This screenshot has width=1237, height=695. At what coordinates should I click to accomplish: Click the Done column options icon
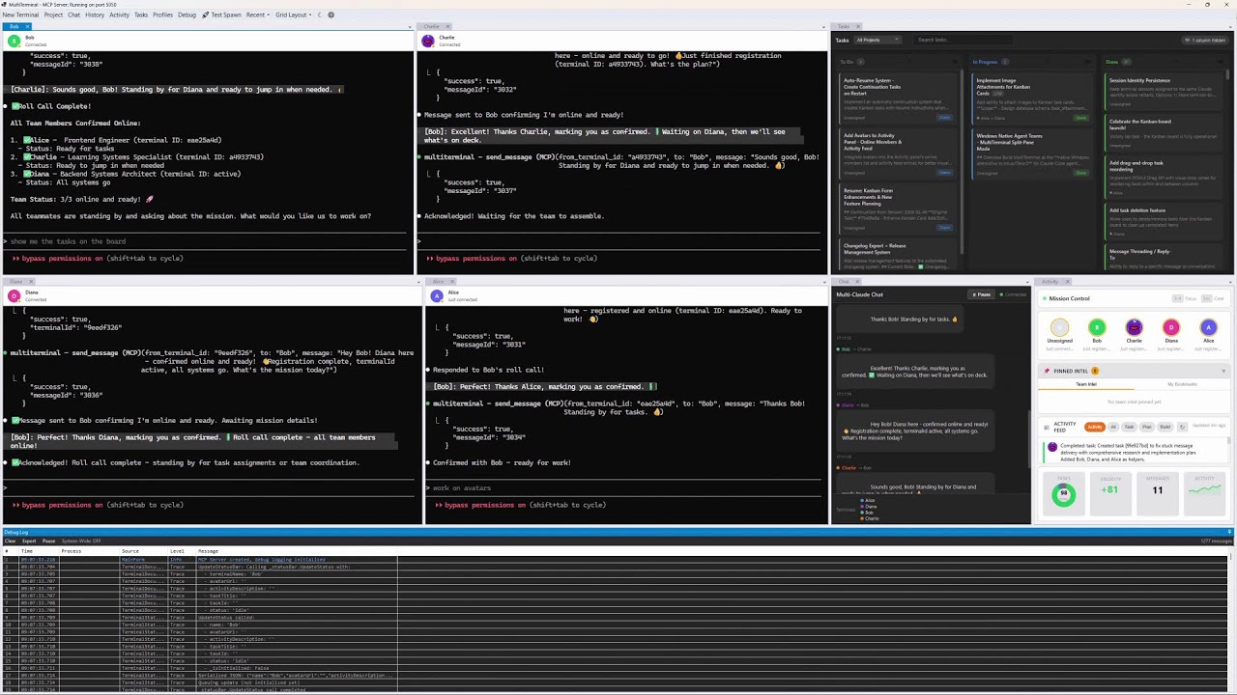[1221, 62]
